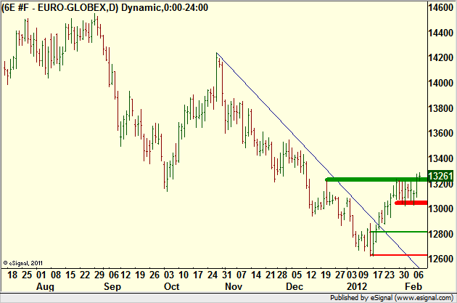457x303 pixels.
Task: Click the Sep month label
Action: [112, 287]
